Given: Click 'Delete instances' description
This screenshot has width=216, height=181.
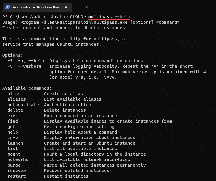Looking at the screenshot, I should [65, 110].
